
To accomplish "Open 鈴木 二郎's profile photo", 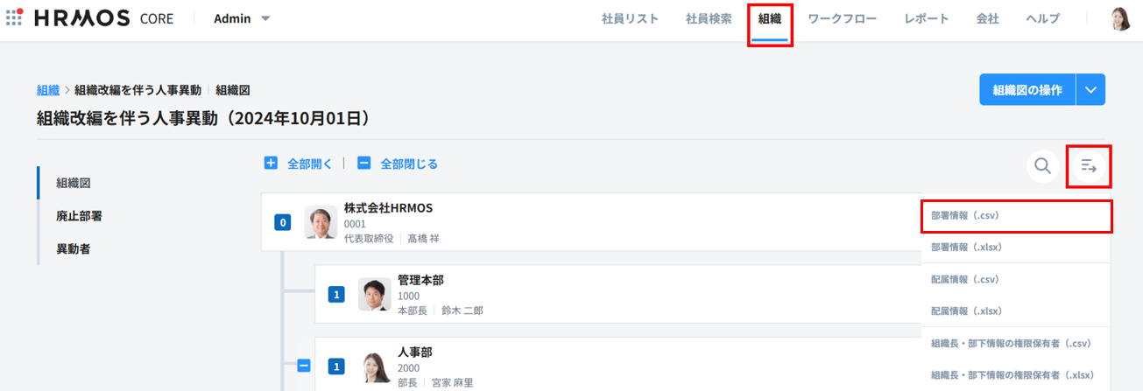I will coord(374,295).
